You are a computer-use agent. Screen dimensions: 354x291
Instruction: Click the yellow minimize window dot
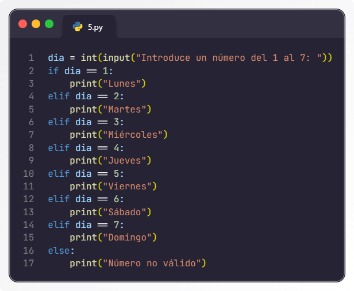(36, 24)
